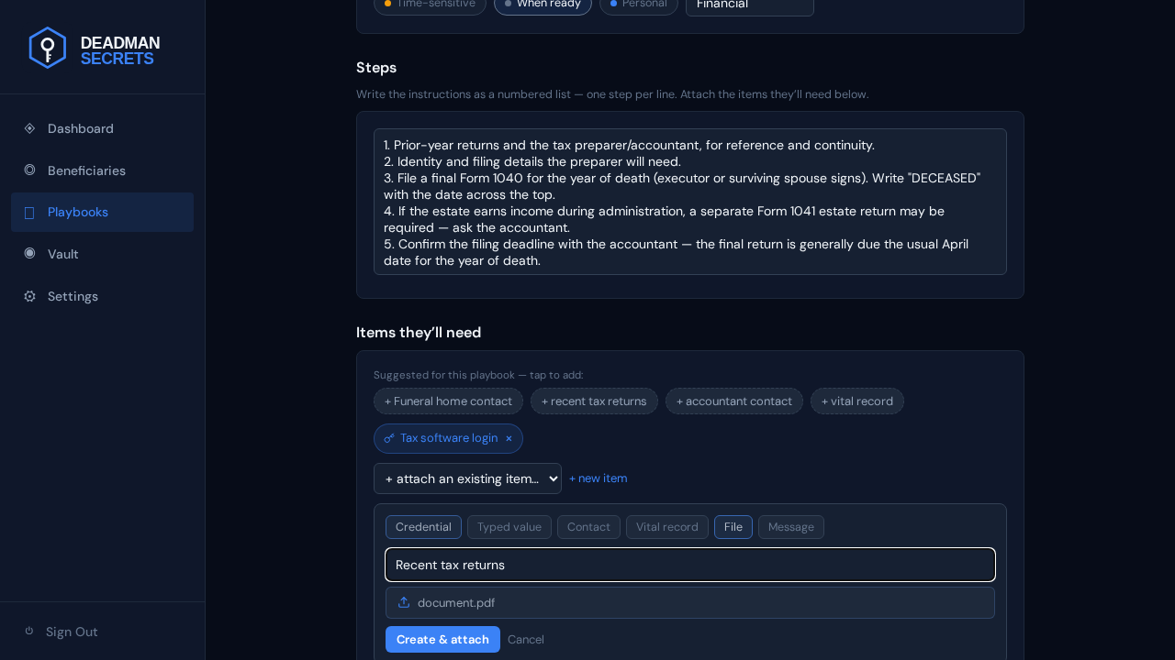Remove the Tax software login chip
Viewport: 1175px width, 660px height.
point(509,438)
